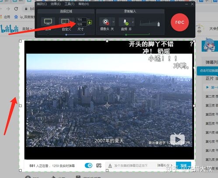Start recording with the red rec button
The image size is (218, 178).
(180, 22)
